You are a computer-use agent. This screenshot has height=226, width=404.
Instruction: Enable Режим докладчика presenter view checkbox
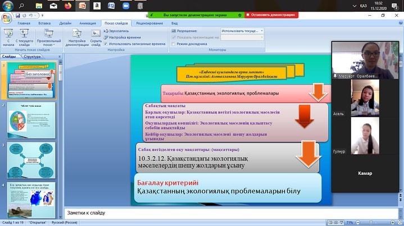tap(173, 43)
